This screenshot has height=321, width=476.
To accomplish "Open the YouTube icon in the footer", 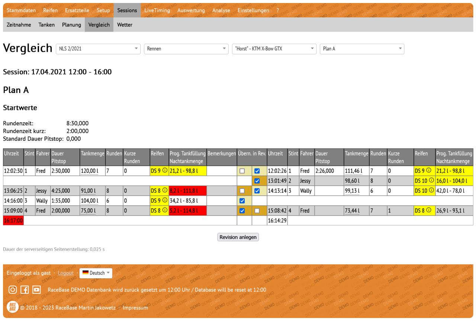I will point(36,290).
